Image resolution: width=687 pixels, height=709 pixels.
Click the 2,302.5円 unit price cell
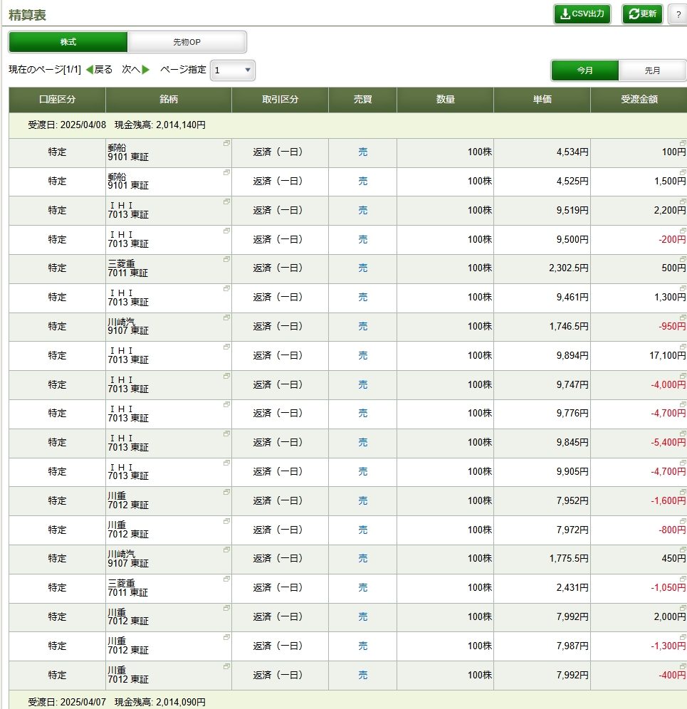(542, 268)
